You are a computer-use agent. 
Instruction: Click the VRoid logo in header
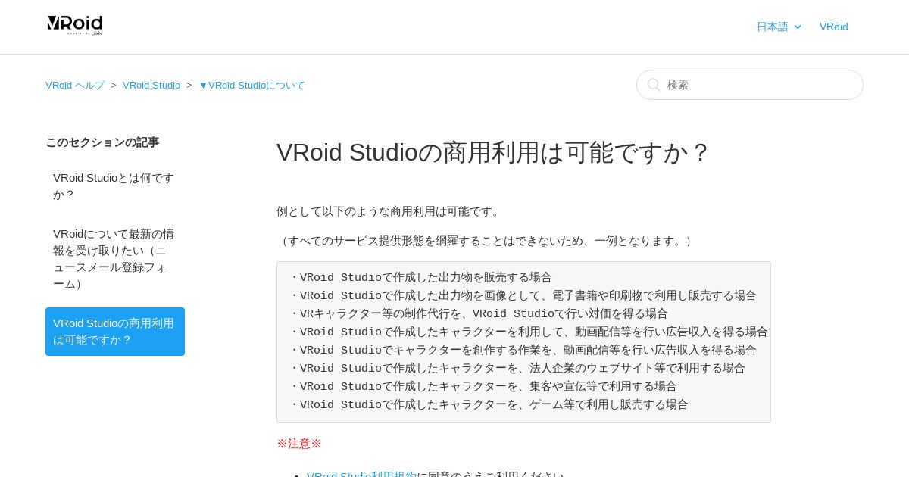[75, 26]
